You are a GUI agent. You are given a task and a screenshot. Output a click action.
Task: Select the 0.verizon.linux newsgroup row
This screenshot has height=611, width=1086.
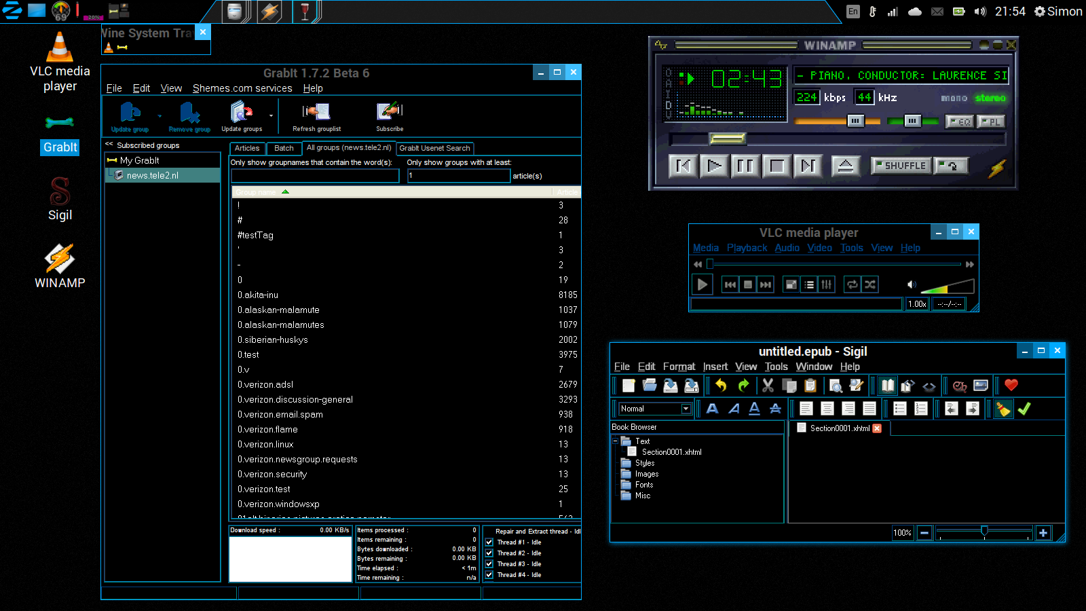point(265,445)
